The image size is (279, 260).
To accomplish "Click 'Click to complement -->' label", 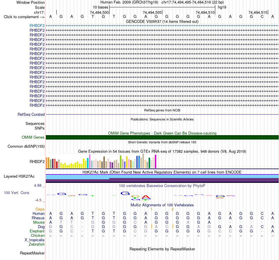I will [24, 17].
